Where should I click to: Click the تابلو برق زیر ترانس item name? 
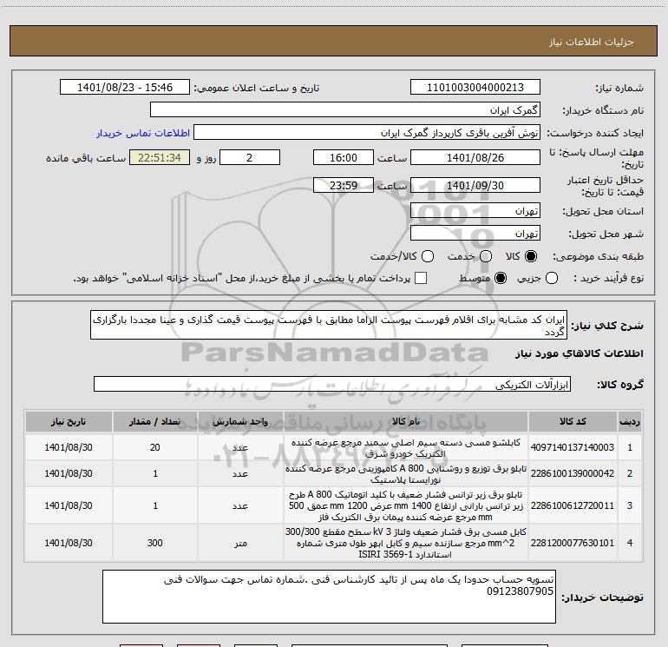(406, 505)
